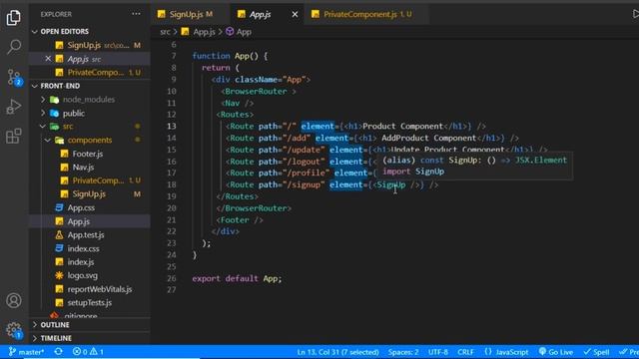
Task: Open index.js file
Action: click(81, 261)
